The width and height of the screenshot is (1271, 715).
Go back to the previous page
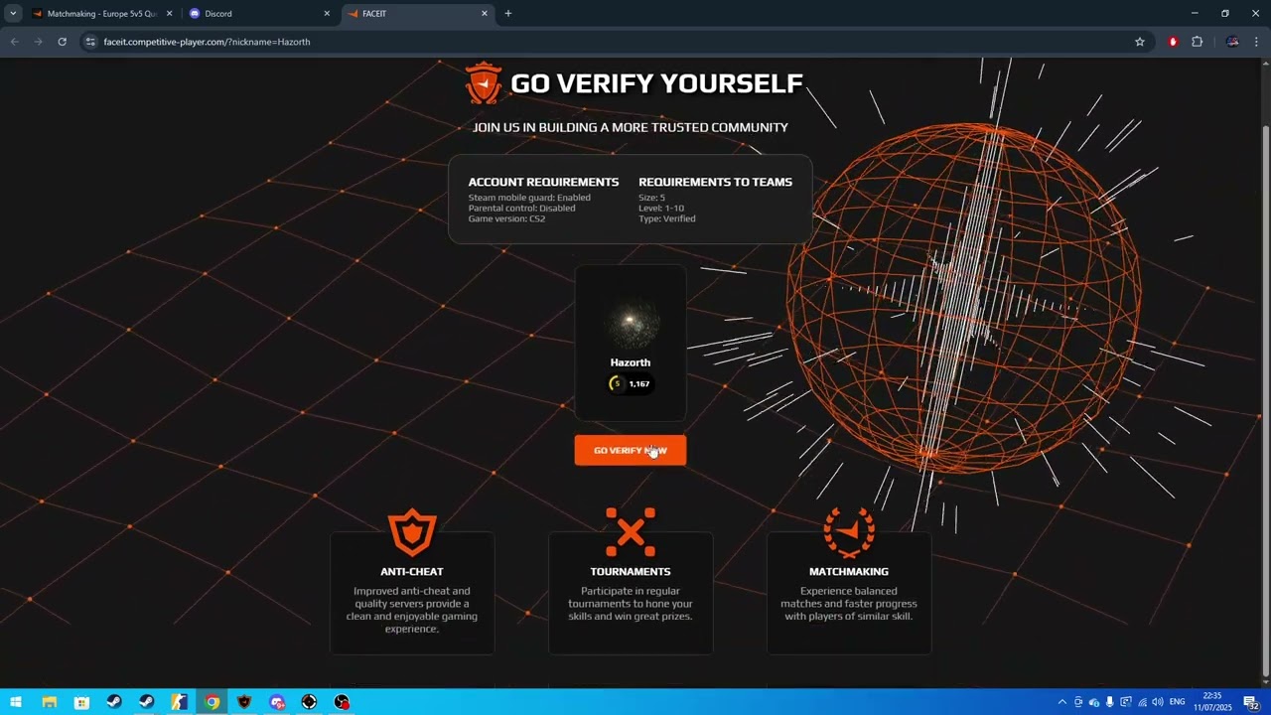pos(15,42)
